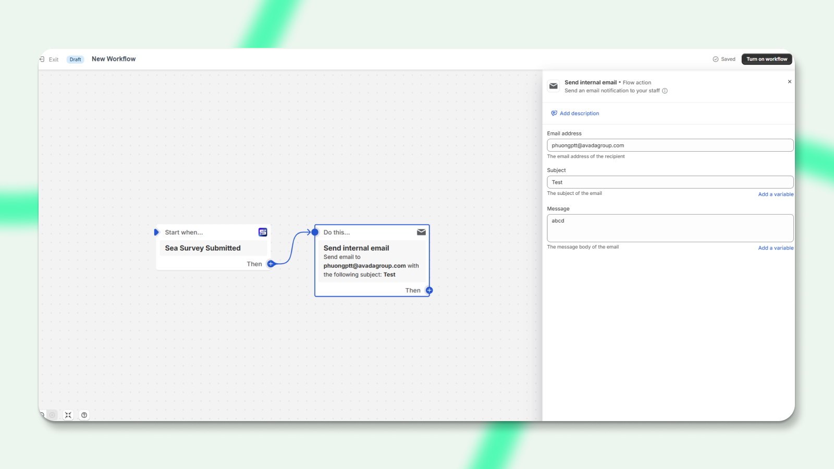Click into the Email address field

coord(670,145)
